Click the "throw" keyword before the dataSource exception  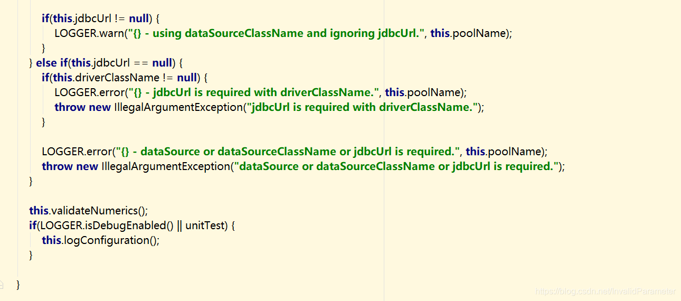[57, 166]
